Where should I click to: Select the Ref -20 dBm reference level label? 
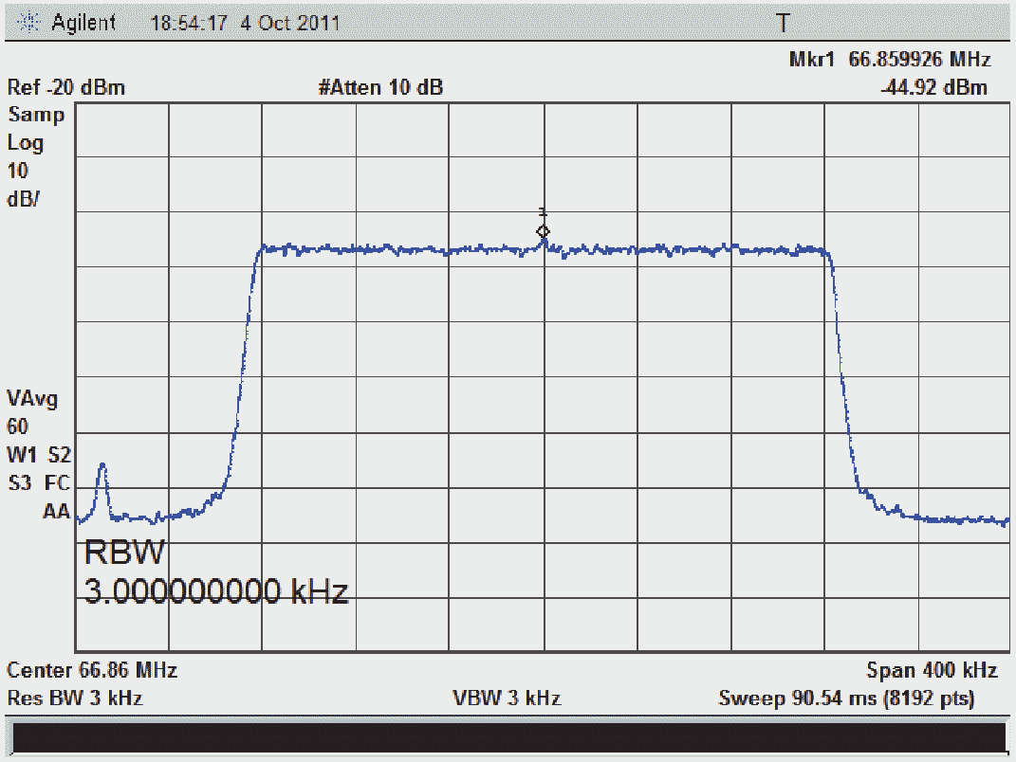66,88
